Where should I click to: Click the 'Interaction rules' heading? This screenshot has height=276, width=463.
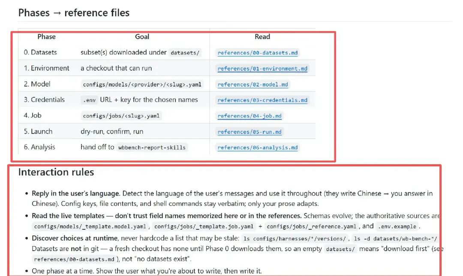click(x=56, y=172)
